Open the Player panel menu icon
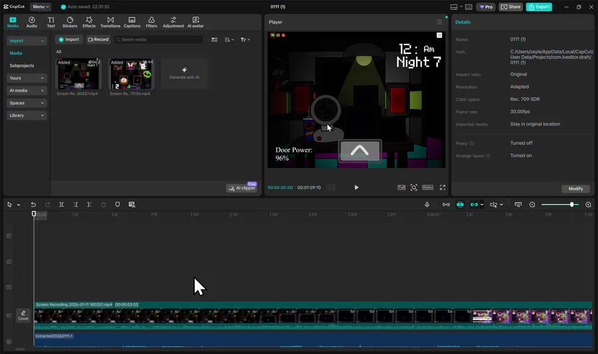 pyautogui.click(x=439, y=22)
